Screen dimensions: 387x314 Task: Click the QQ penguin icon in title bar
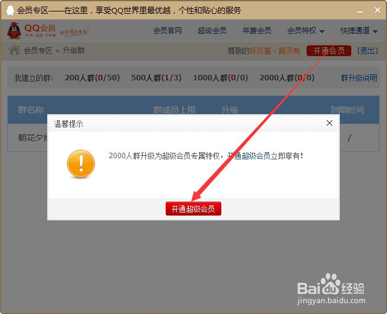pos(10,10)
